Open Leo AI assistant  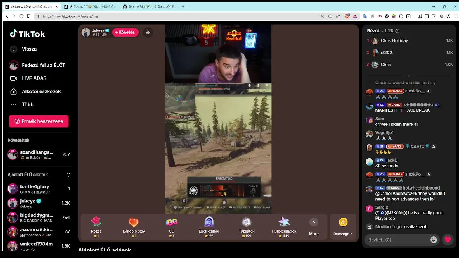point(441,16)
